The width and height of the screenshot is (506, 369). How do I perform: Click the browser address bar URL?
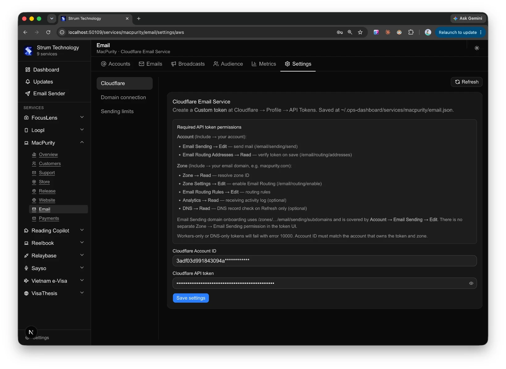tap(126, 32)
